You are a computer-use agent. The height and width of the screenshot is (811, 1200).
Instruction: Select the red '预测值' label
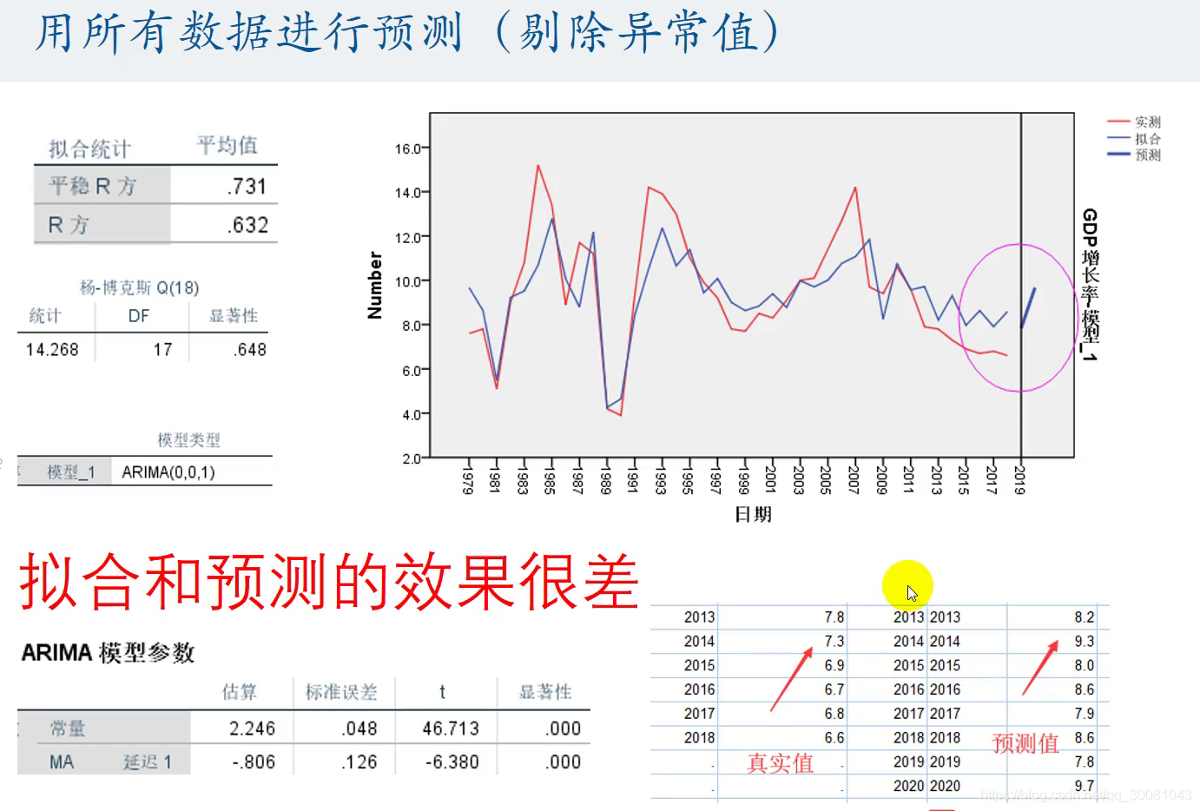click(1025, 743)
